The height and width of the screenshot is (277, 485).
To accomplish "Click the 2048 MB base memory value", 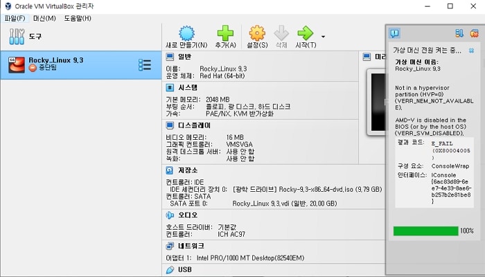I will tap(218, 100).
